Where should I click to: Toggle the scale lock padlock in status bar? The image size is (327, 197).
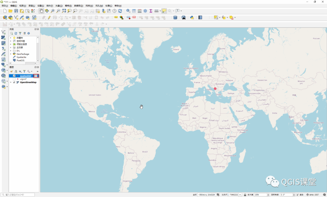click(x=245, y=195)
